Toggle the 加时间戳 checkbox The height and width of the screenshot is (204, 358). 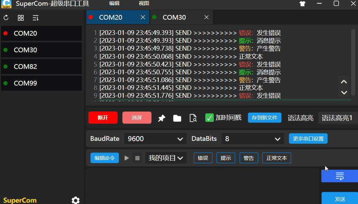click(x=209, y=118)
